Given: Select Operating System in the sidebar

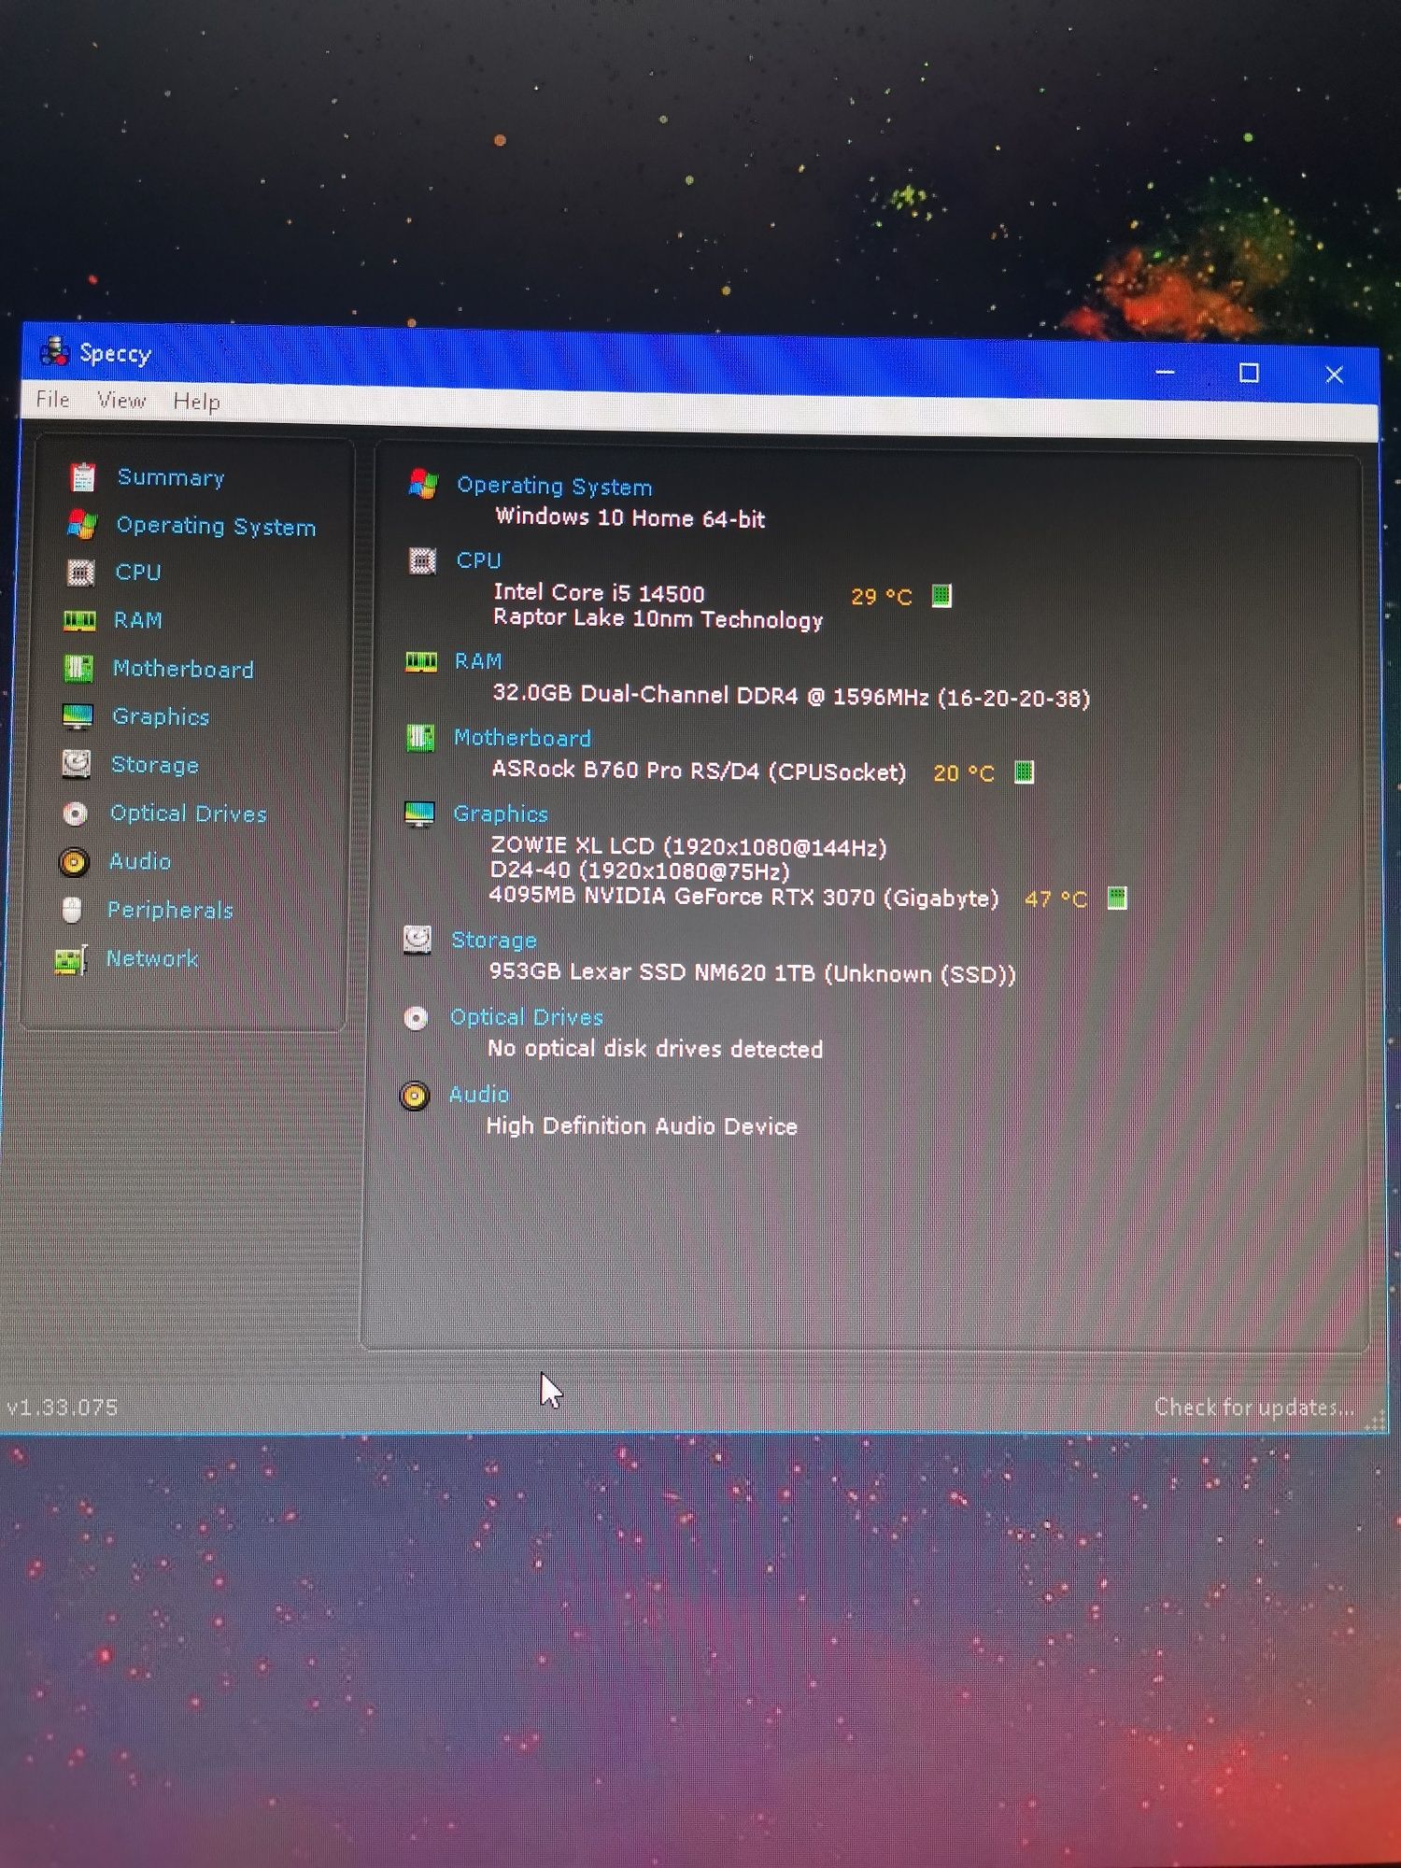Looking at the screenshot, I should [x=216, y=526].
